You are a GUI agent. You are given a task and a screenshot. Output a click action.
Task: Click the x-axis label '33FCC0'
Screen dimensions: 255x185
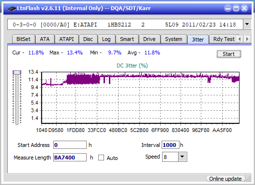(97, 130)
